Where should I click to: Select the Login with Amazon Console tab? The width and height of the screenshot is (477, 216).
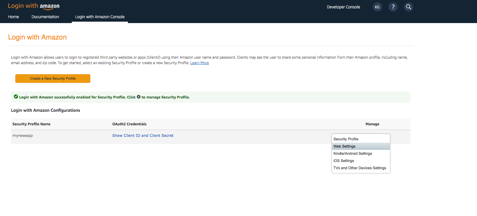tap(100, 17)
